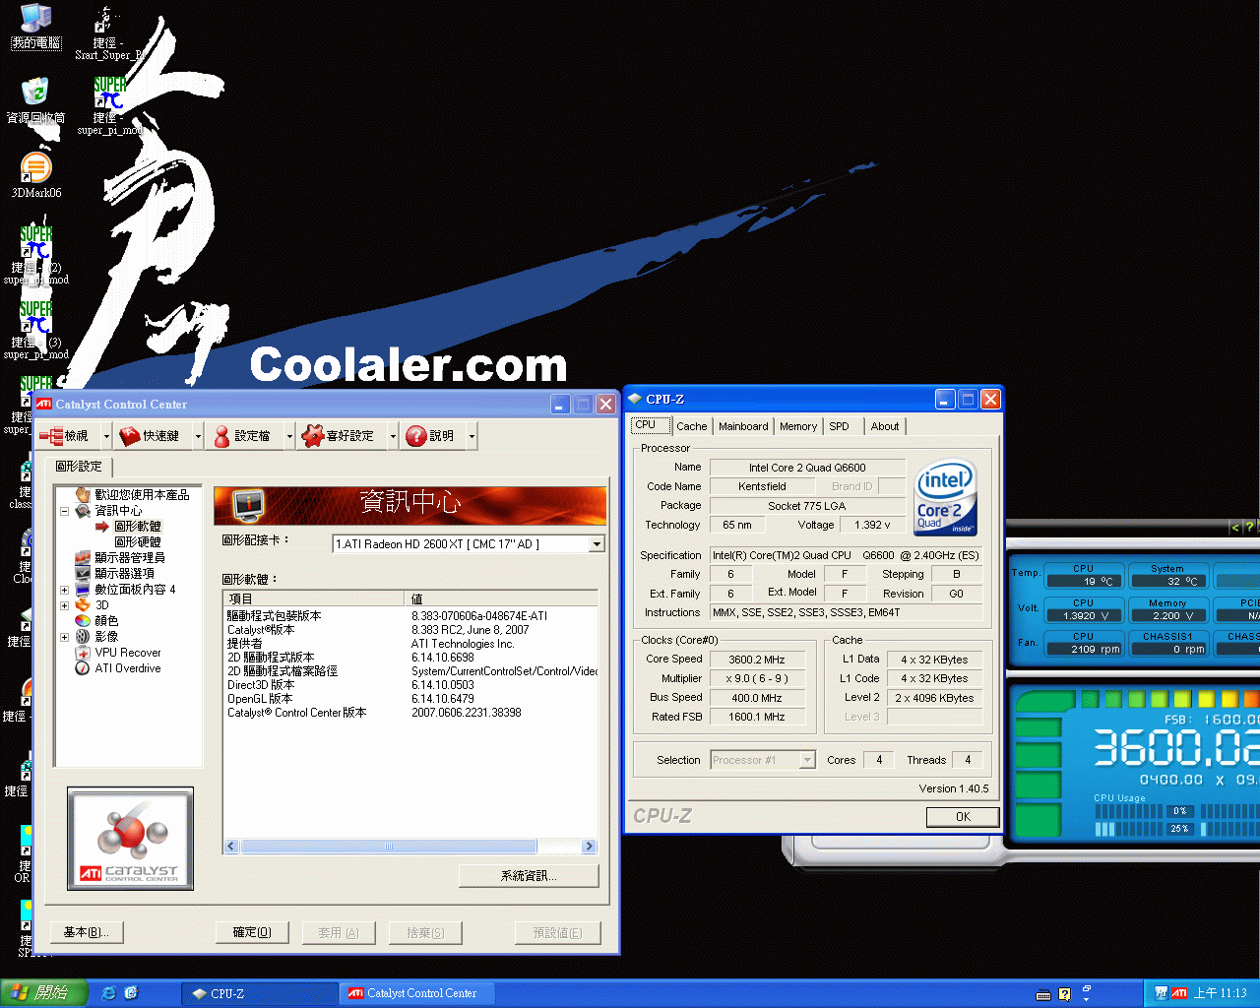Open the SPD tab in CPU-Z
The height and width of the screenshot is (1008, 1260).
(x=839, y=426)
